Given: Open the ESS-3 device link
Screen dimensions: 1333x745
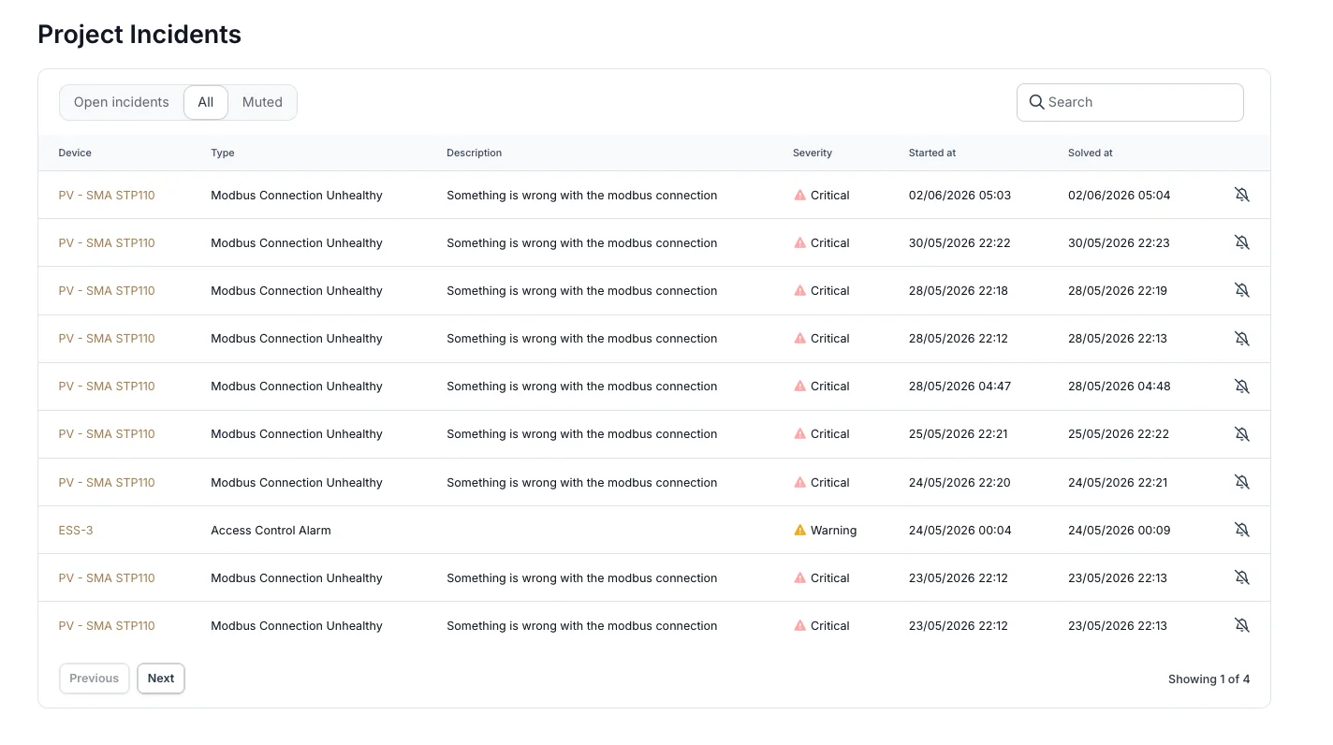Looking at the screenshot, I should tap(76, 530).
